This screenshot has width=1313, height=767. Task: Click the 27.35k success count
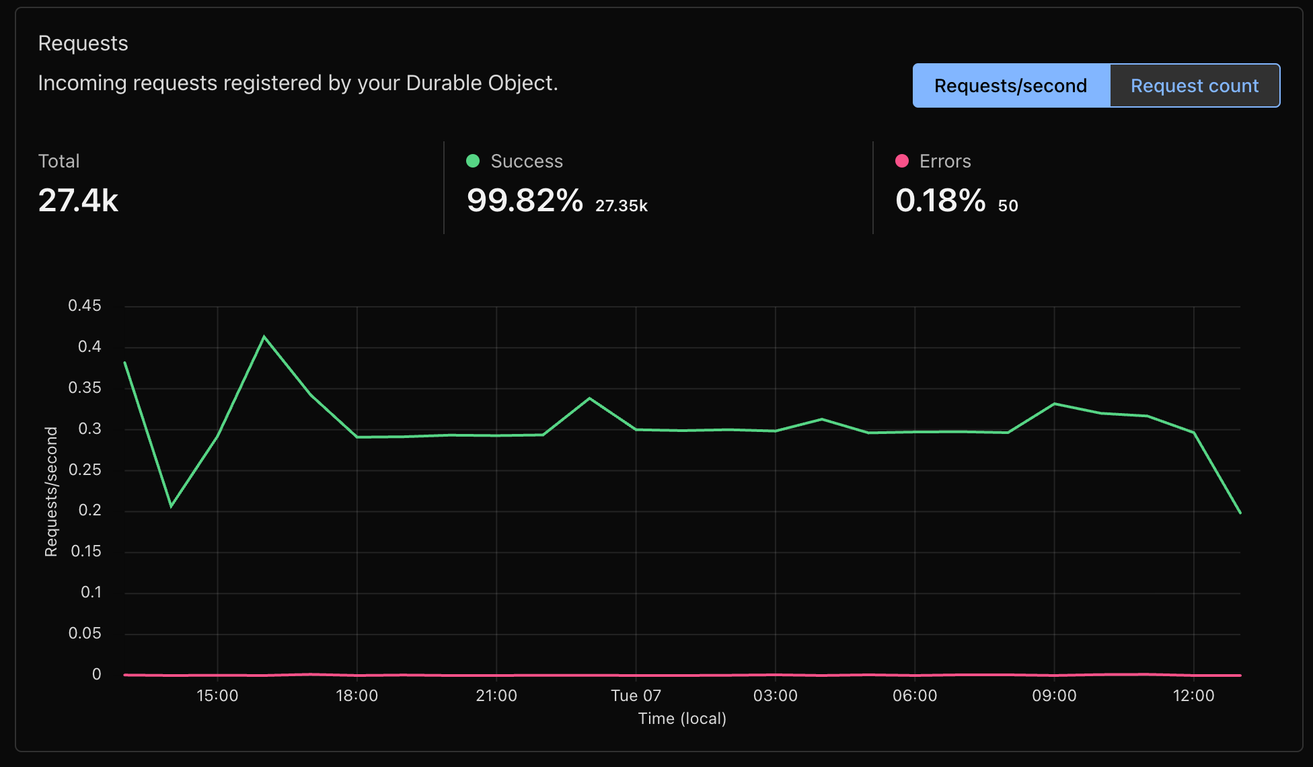tap(621, 206)
